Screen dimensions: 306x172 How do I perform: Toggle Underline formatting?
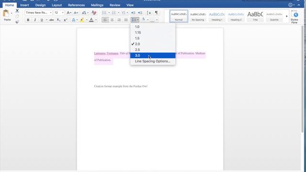coord(42,20)
